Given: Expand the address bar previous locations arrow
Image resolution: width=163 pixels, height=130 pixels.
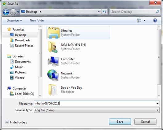Looking at the screenshot, I should point(99,12).
